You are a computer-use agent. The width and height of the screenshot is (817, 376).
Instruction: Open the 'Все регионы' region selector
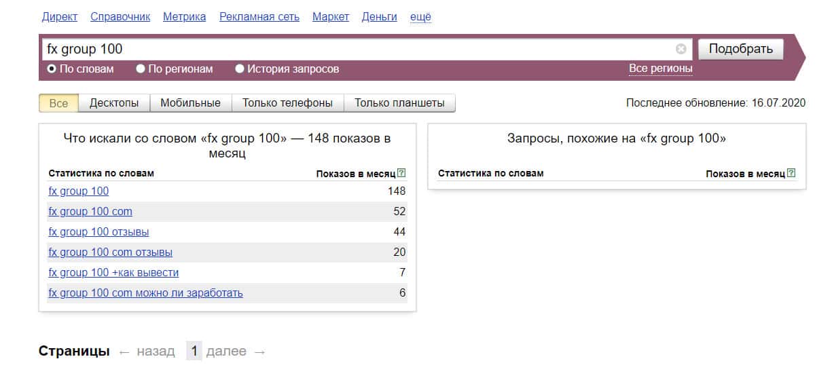(x=660, y=69)
